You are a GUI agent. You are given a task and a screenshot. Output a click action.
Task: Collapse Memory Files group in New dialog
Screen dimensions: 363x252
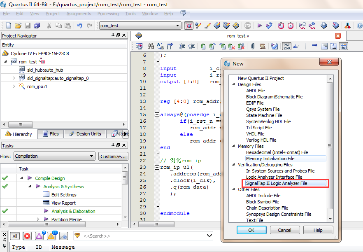(x=233, y=146)
